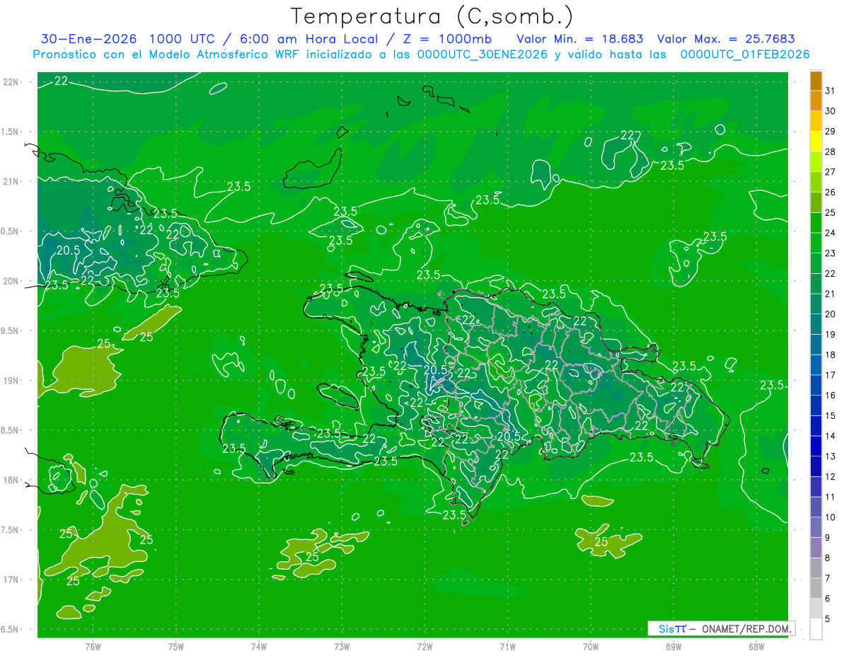Click legend value '8'
Screen dimensions: 849x656
[x=828, y=558]
